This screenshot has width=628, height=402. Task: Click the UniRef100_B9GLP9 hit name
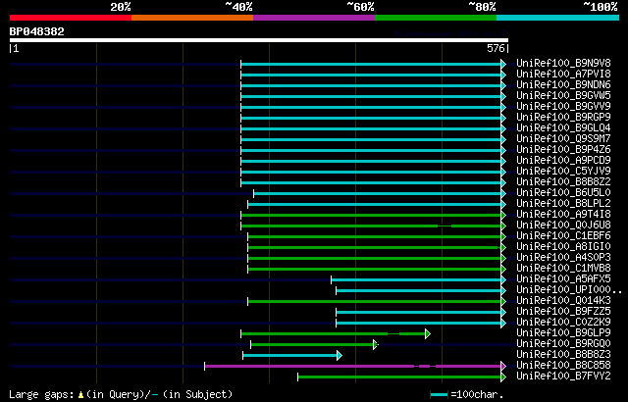tap(563, 333)
